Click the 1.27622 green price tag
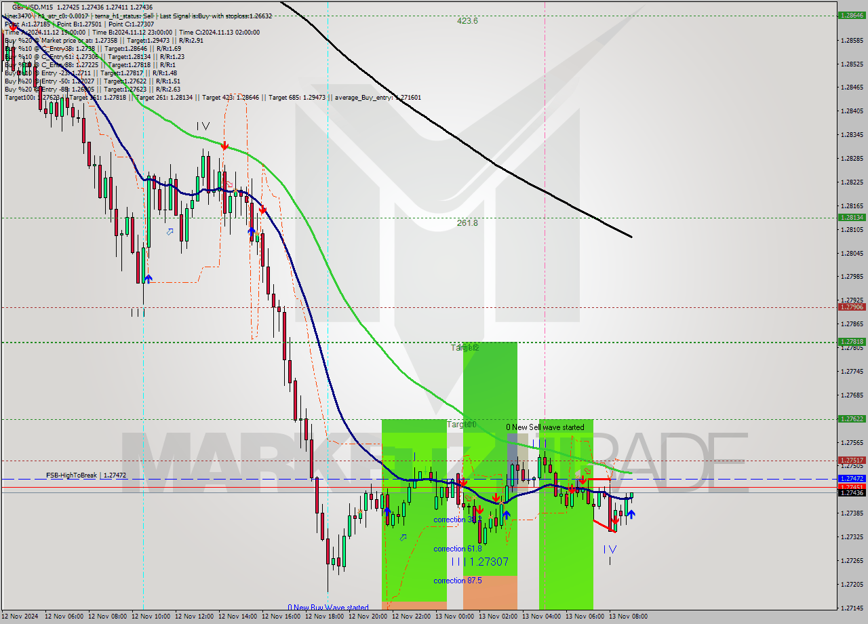This screenshot has width=868, height=624. pos(851,418)
